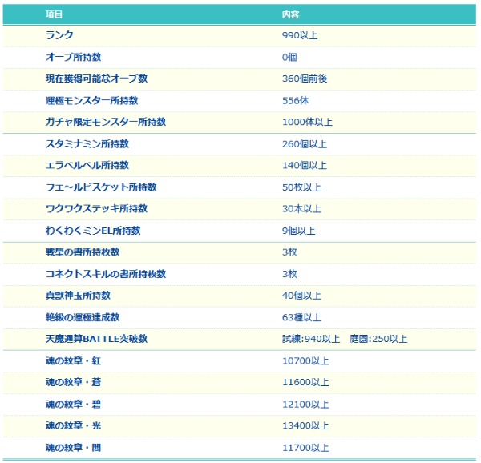Click the value 11600以上

click(x=305, y=382)
